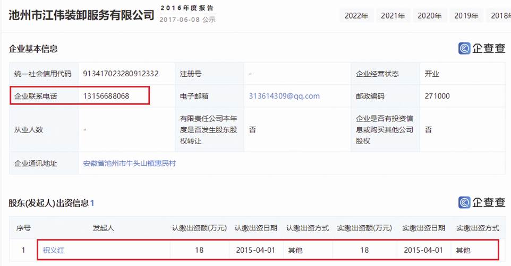511x266 pixels.
Task: Go to the partially visible 2018年 tab
Action: (500, 15)
